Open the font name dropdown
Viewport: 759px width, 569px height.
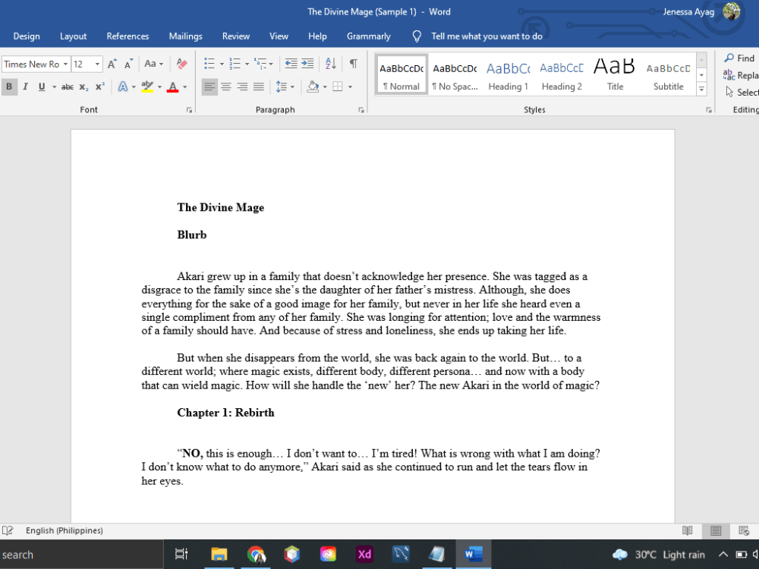pyautogui.click(x=65, y=64)
